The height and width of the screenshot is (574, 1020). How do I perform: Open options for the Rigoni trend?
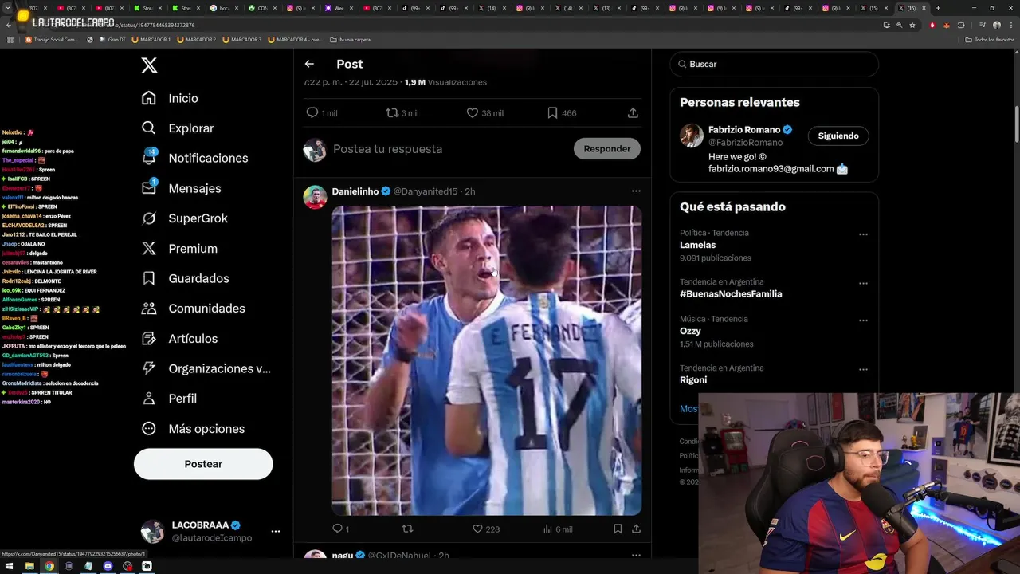coord(863,370)
